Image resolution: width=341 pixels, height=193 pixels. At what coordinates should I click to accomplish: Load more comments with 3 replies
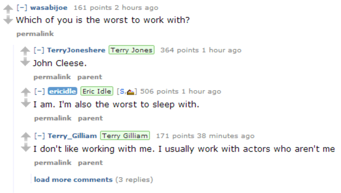[x=73, y=180]
